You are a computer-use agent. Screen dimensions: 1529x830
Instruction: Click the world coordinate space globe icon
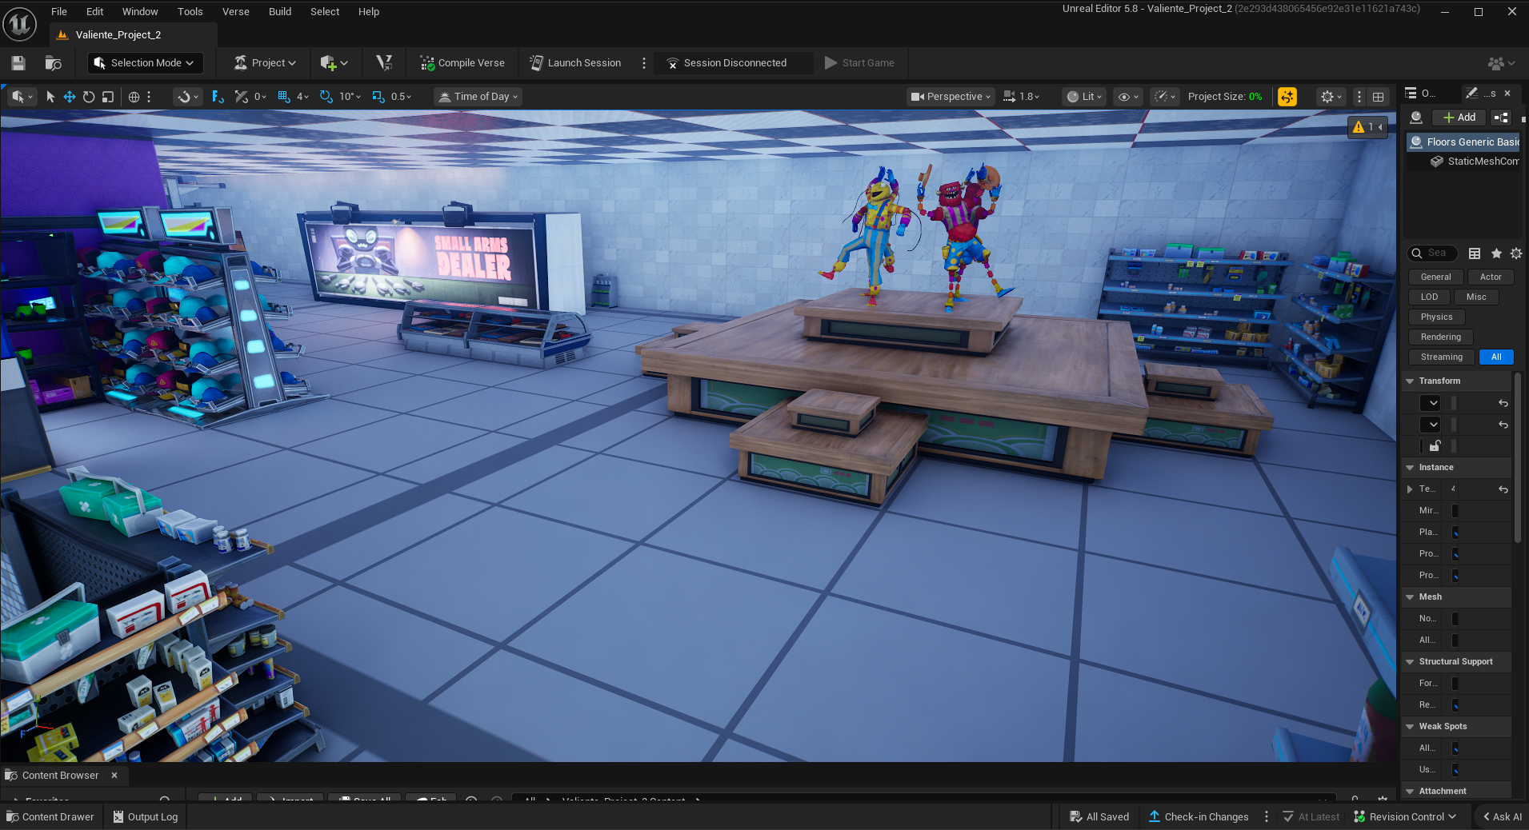pos(134,97)
